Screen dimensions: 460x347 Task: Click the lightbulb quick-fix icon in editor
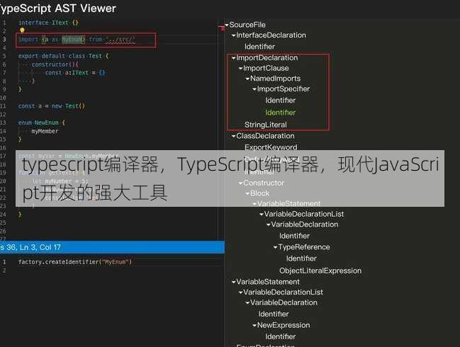tap(22, 30)
